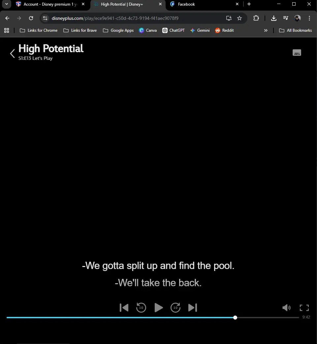Click the High Potential title text
The width and height of the screenshot is (317, 344).
51,49
